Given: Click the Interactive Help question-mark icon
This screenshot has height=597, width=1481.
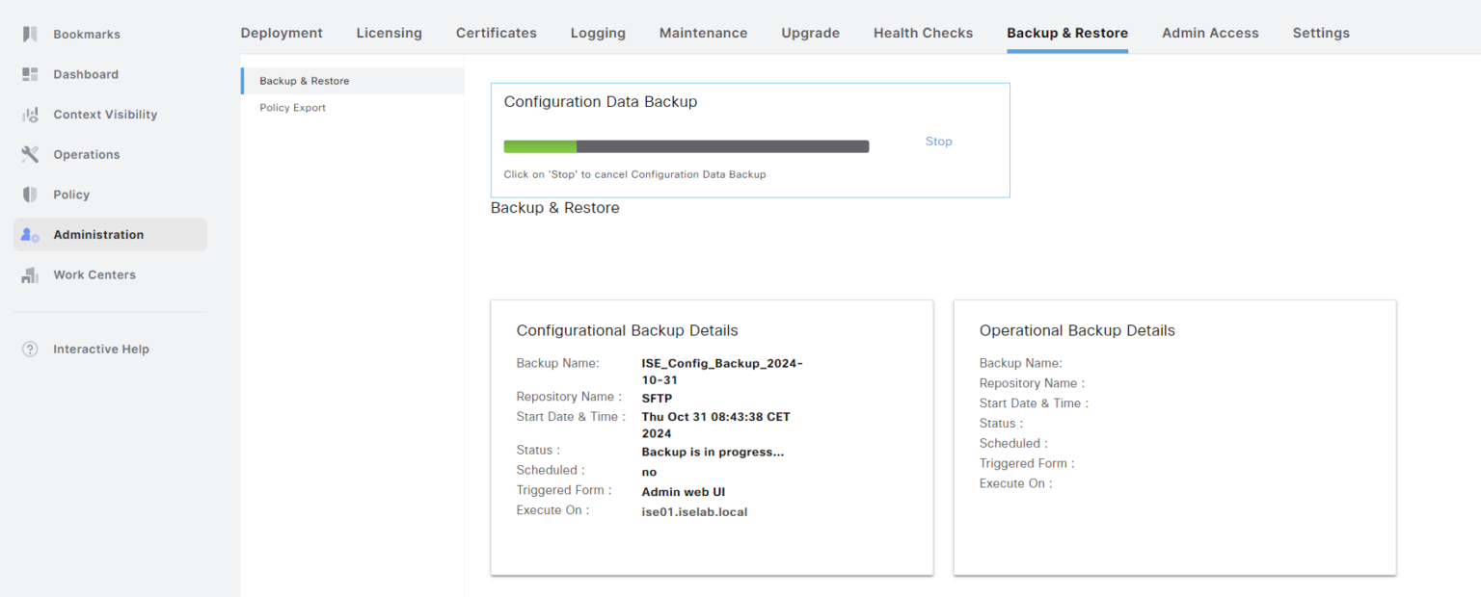Looking at the screenshot, I should (30, 350).
